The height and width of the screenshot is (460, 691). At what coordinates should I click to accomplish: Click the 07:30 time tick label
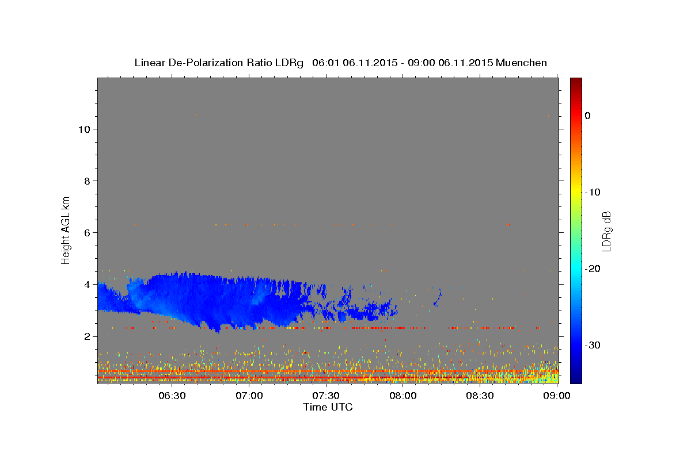tap(326, 396)
